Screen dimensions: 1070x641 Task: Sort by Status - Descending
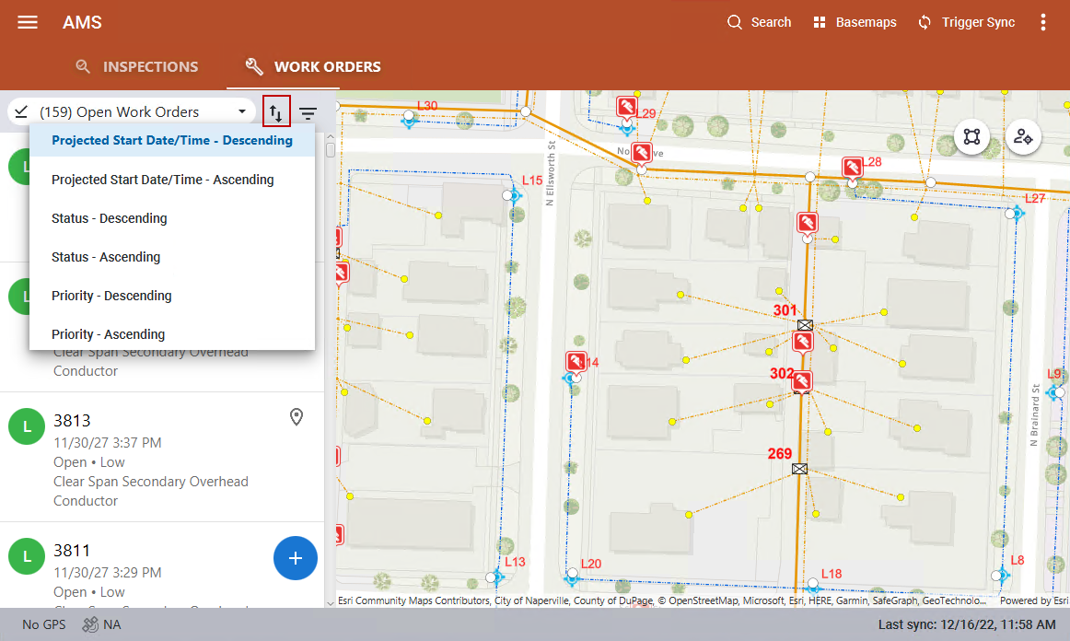pyautogui.click(x=110, y=218)
